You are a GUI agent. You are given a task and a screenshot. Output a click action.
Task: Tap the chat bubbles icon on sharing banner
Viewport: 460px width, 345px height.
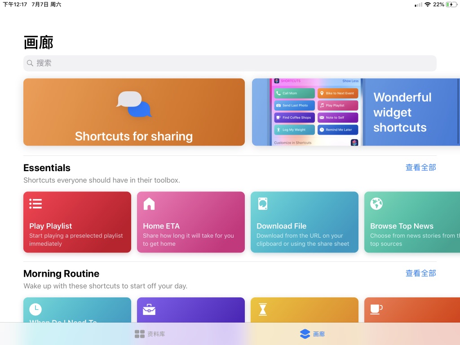134,104
